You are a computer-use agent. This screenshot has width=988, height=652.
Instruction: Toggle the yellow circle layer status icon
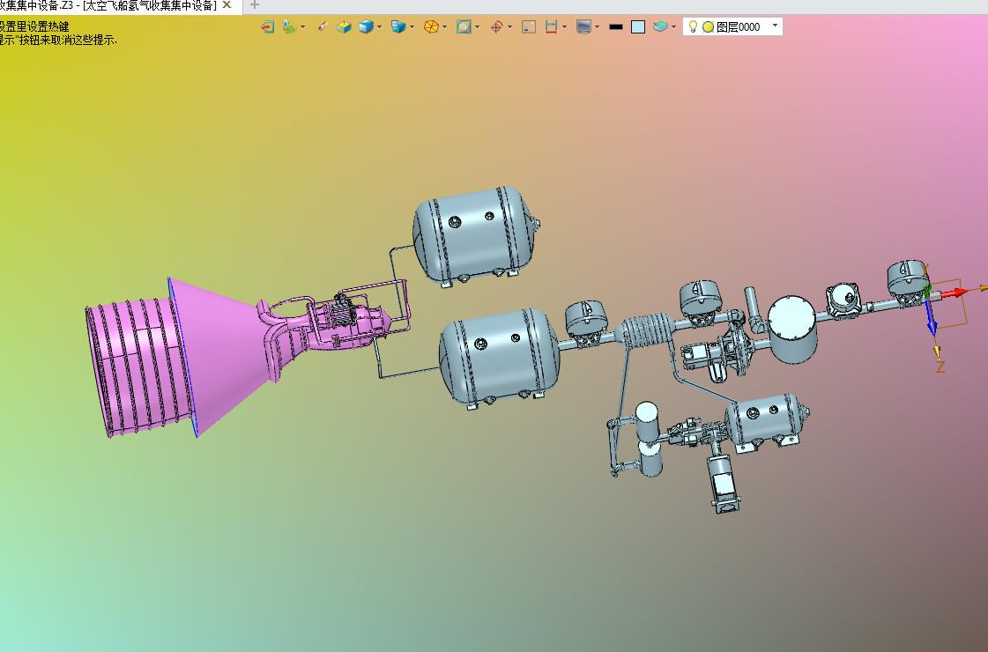tap(709, 27)
